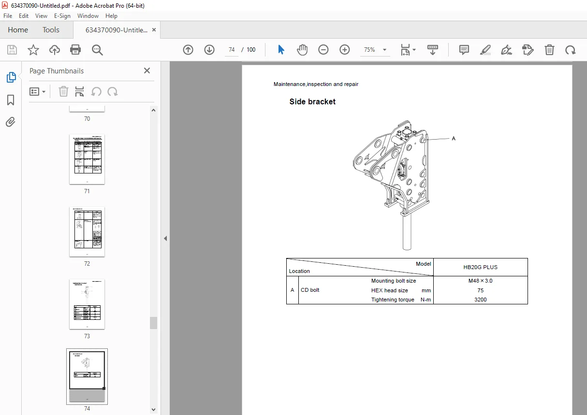This screenshot has width=587, height=415.
Task: Activate the hand pan tool
Action: (x=302, y=50)
